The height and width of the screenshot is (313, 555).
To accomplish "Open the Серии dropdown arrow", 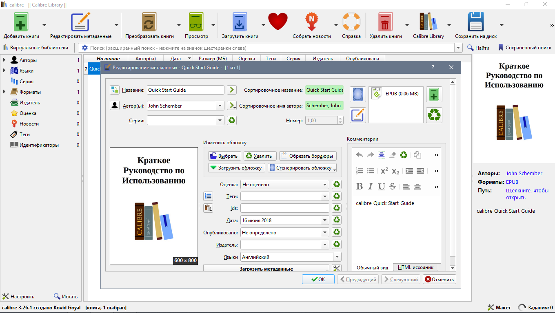I will 220,120.
